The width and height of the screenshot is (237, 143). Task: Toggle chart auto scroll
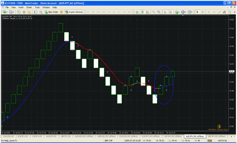(165, 12)
